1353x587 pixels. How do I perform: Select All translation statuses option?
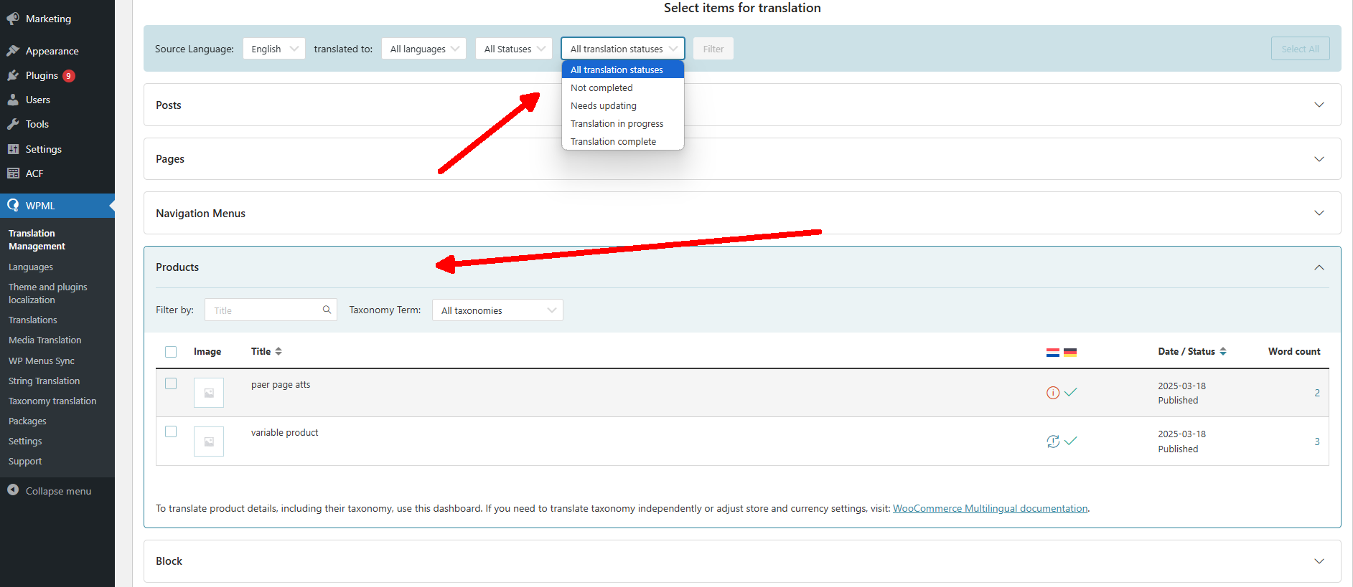(623, 70)
